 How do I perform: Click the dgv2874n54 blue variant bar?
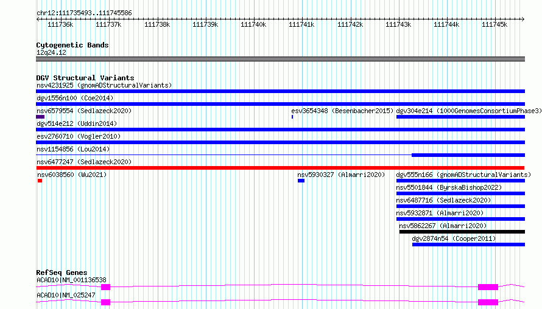[x=468, y=245]
